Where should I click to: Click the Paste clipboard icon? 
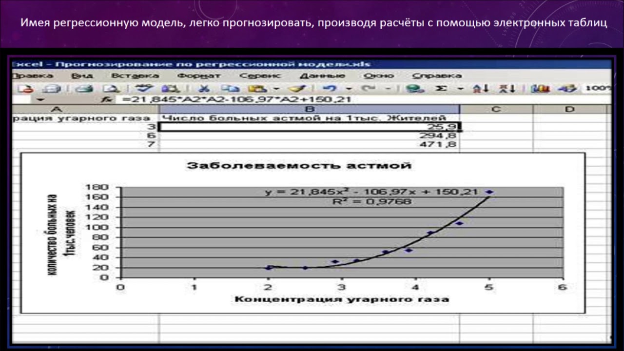256,89
